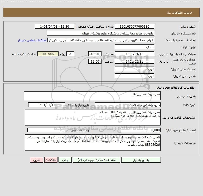Click the مشخصات کالای مورد نیاز label

(x=179, y=118)
